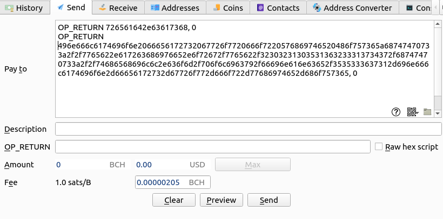443x219 pixels.
Task: Open the QR code scanner icon
Action: point(413,112)
